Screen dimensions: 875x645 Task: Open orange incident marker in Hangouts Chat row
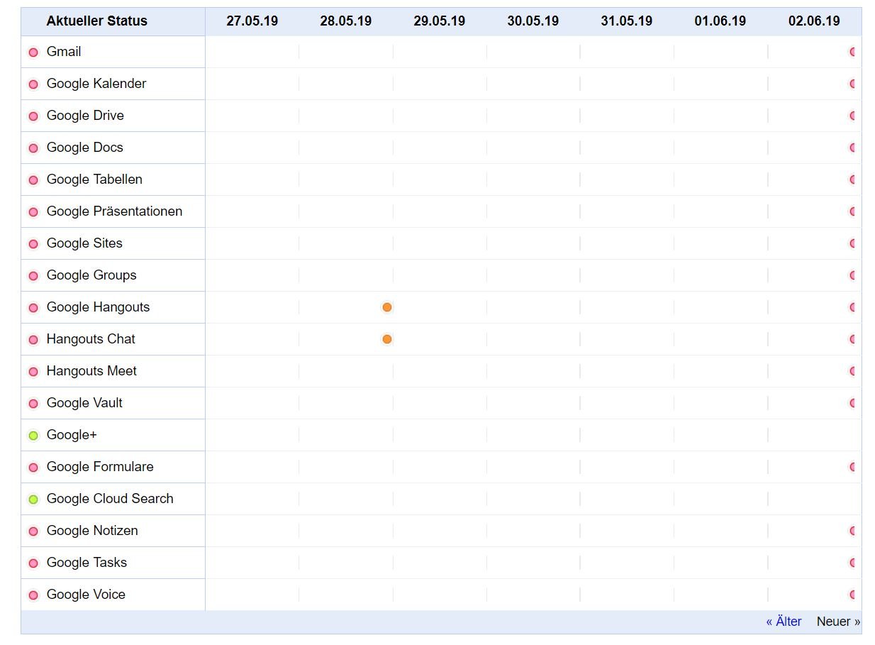point(387,339)
